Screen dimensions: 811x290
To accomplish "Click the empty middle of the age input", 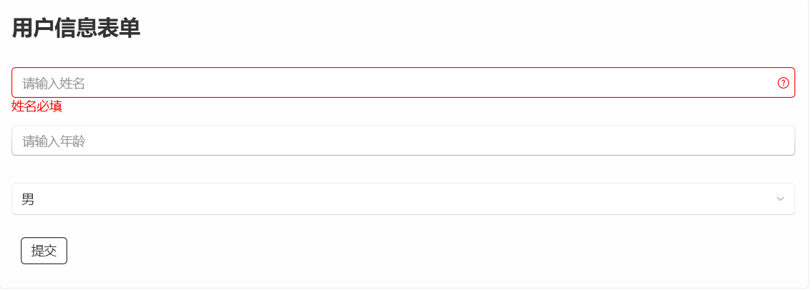I will pos(403,140).
